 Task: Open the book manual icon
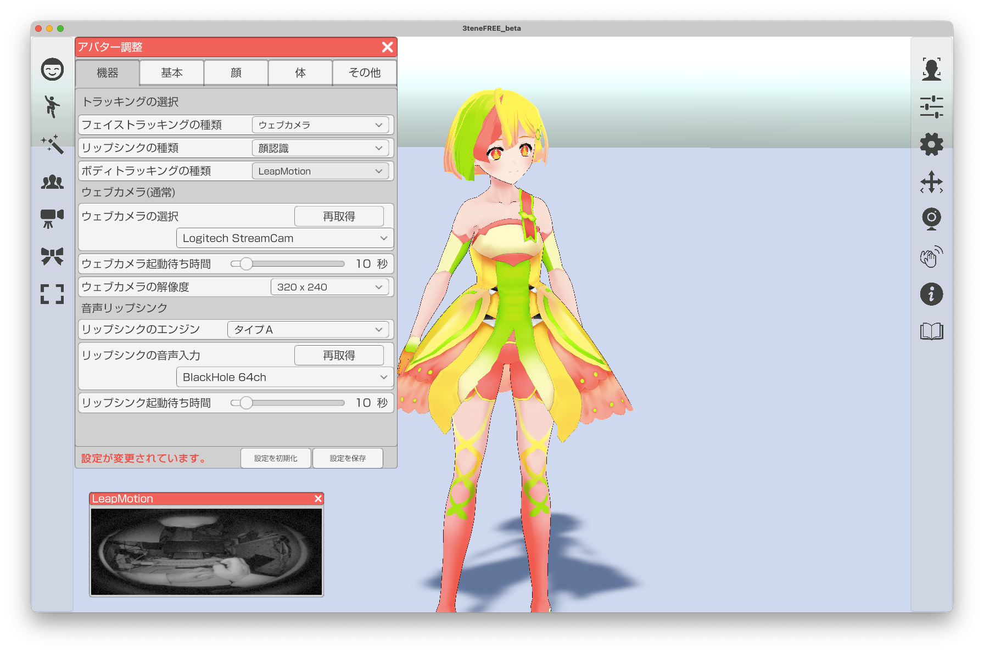pyautogui.click(x=931, y=331)
